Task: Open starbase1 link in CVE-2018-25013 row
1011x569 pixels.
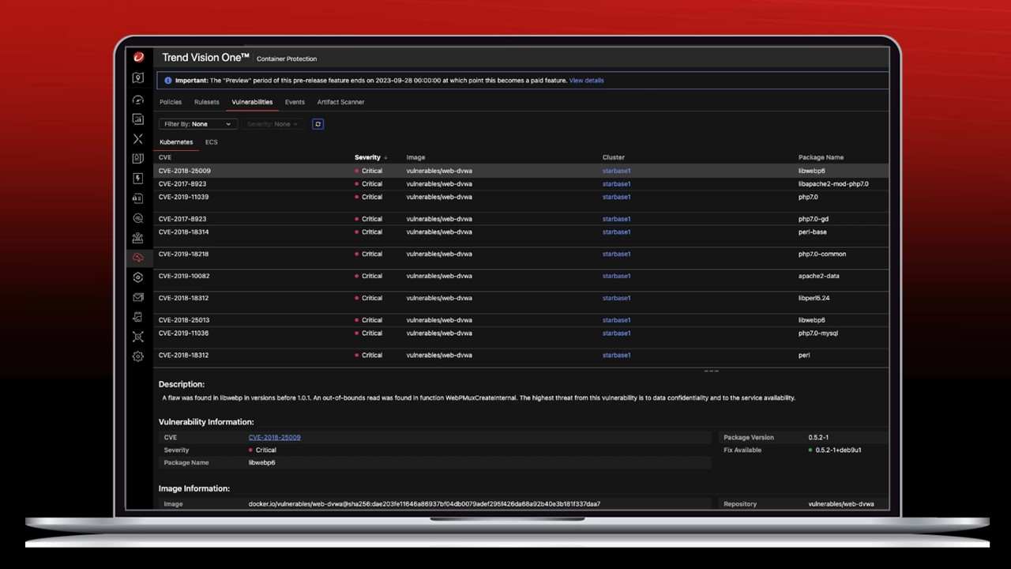Action: coord(616,320)
